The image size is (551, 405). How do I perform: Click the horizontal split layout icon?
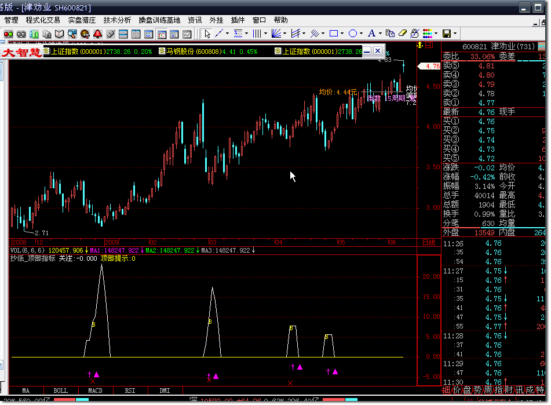pyautogui.click(x=123, y=34)
